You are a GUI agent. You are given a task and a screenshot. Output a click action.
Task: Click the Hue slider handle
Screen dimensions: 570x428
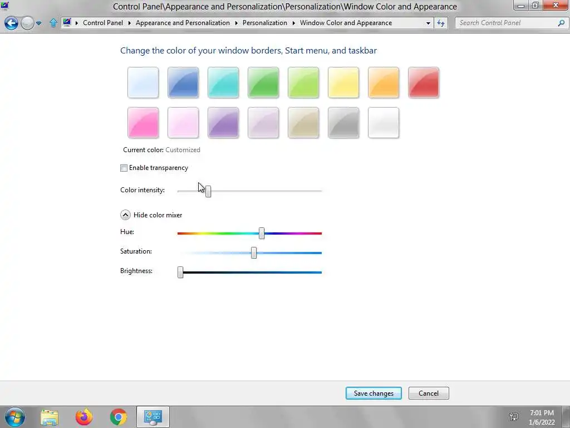coord(262,234)
